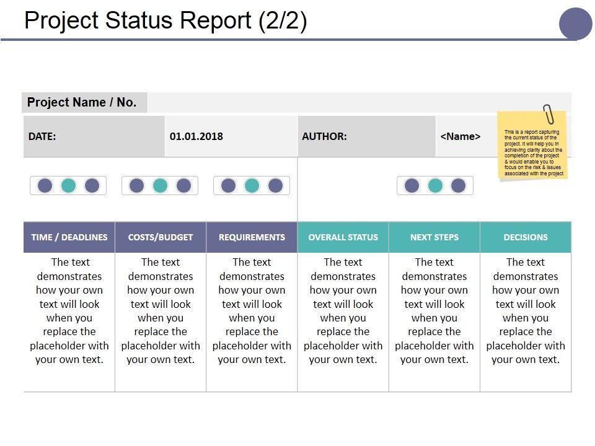Screen dimensions: 595x446
Task: Click the placeholder text under Time / Deadlines
Action: (x=69, y=310)
